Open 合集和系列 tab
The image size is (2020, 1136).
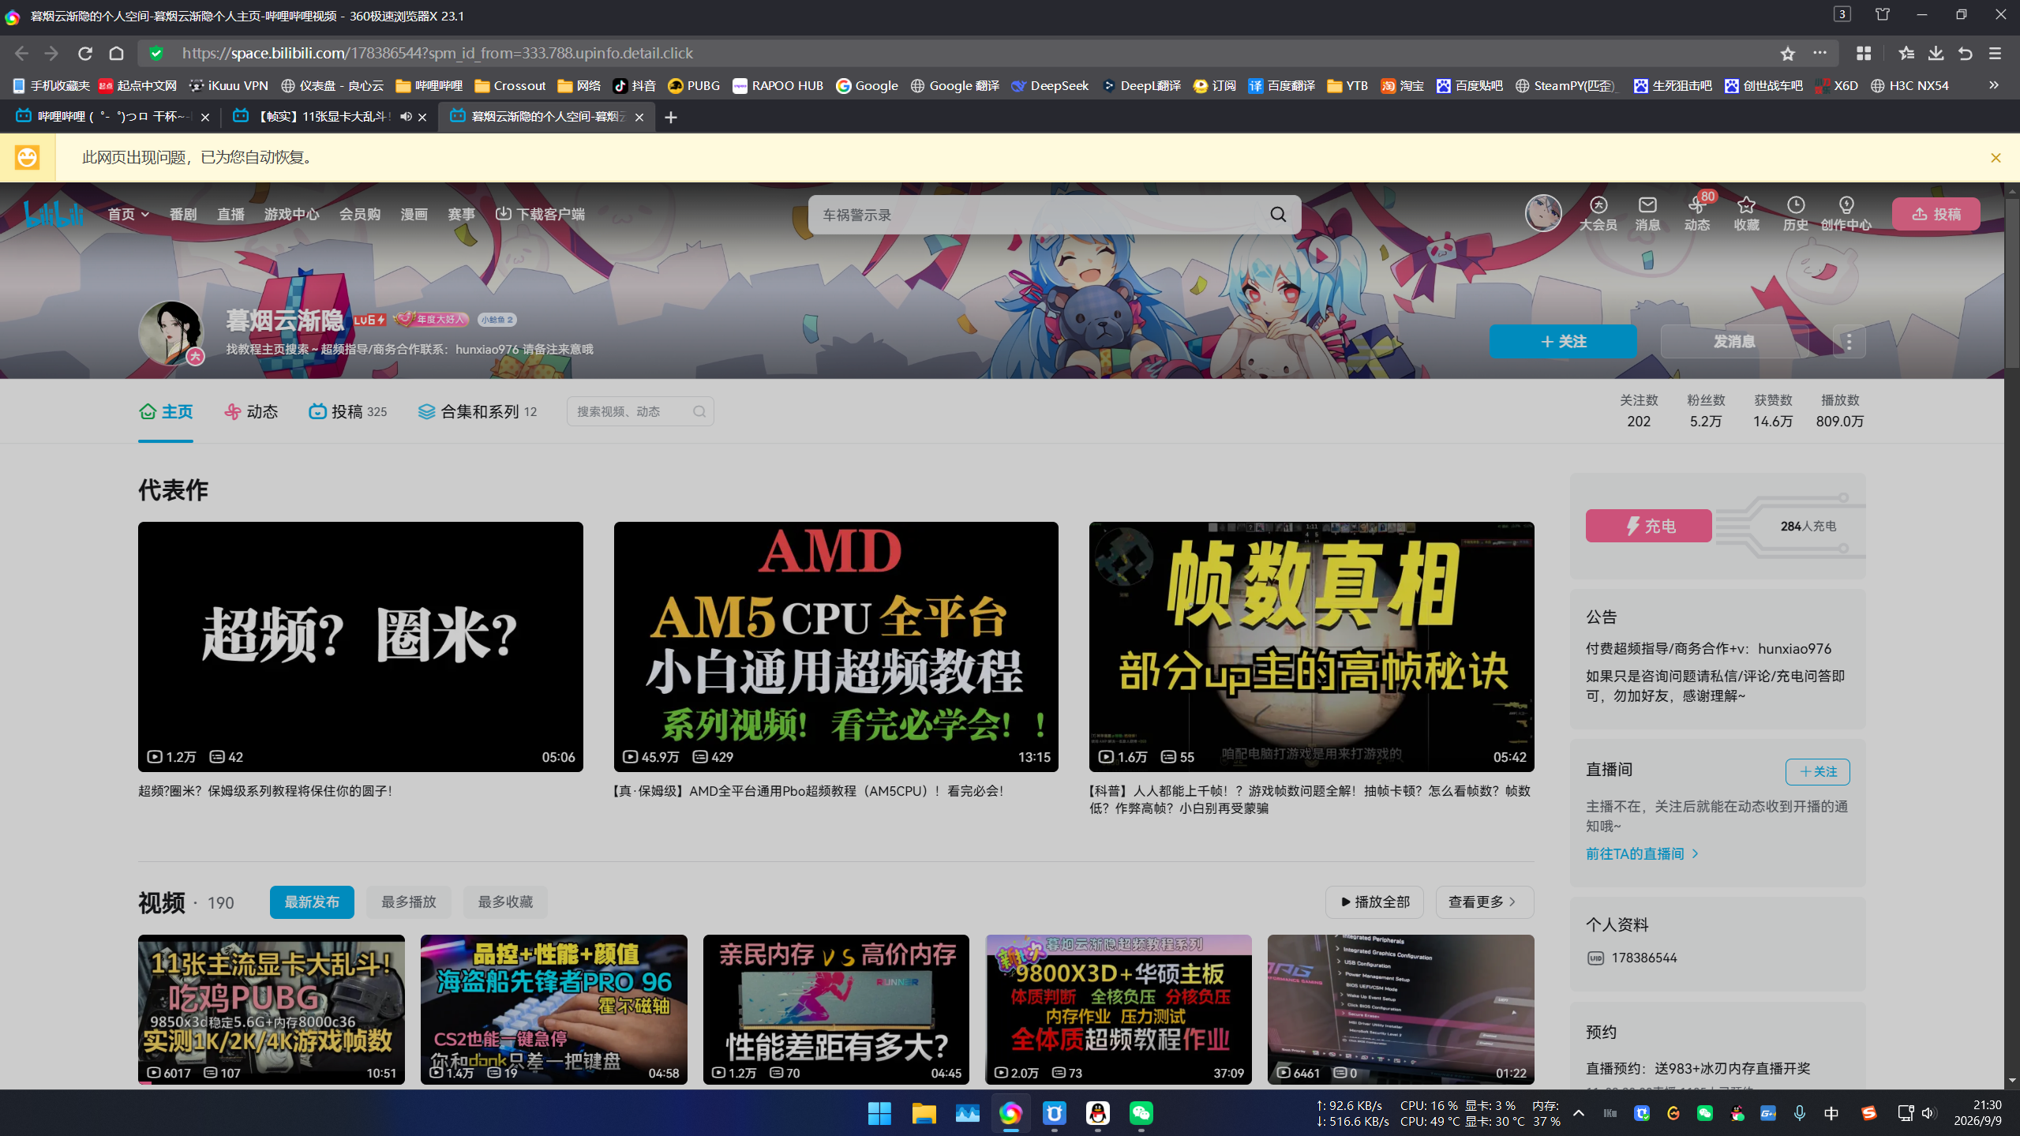478,411
